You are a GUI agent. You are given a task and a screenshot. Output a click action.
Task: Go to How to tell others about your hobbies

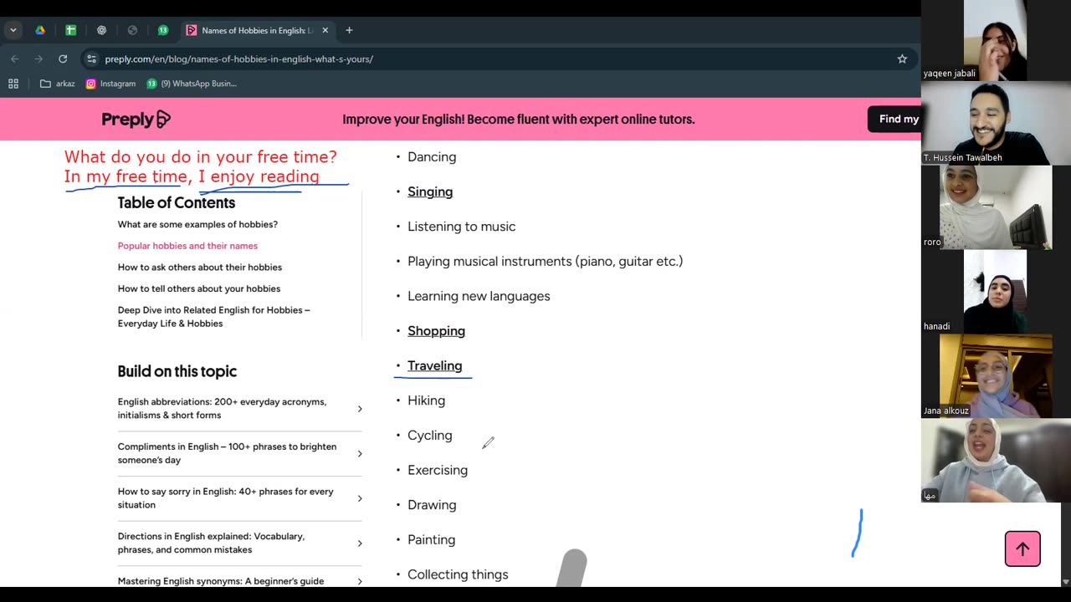click(x=199, y=288)
